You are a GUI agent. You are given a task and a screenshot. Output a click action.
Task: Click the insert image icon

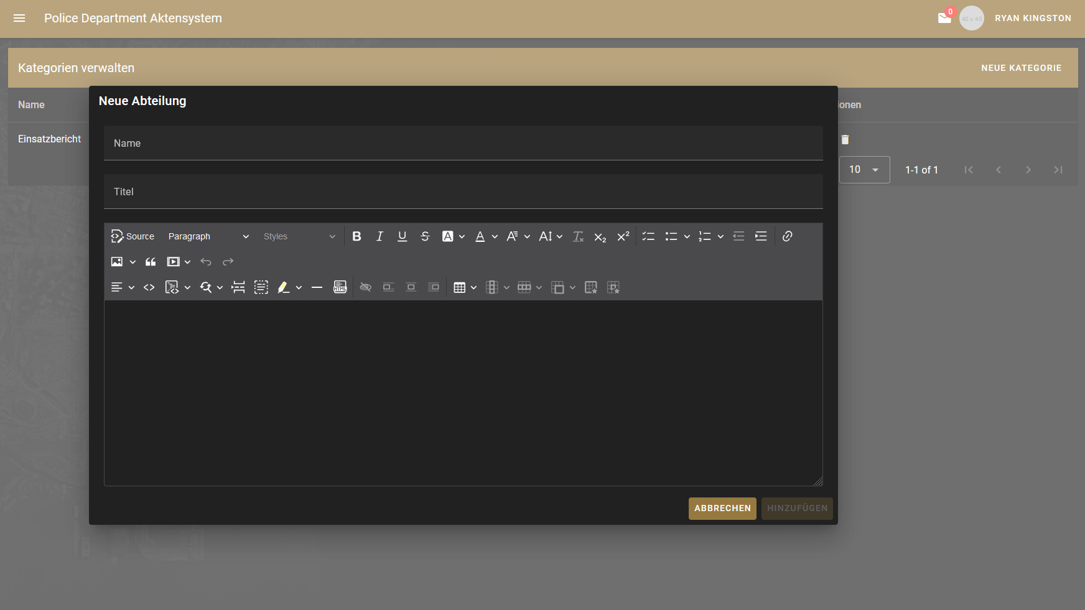117,262
